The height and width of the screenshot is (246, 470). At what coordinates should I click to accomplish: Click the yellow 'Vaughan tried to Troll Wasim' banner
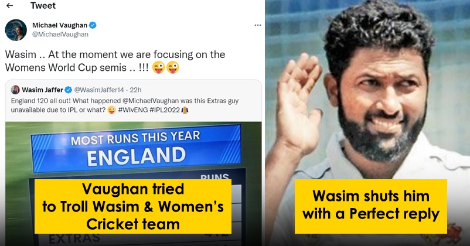[x=133, y=206]
